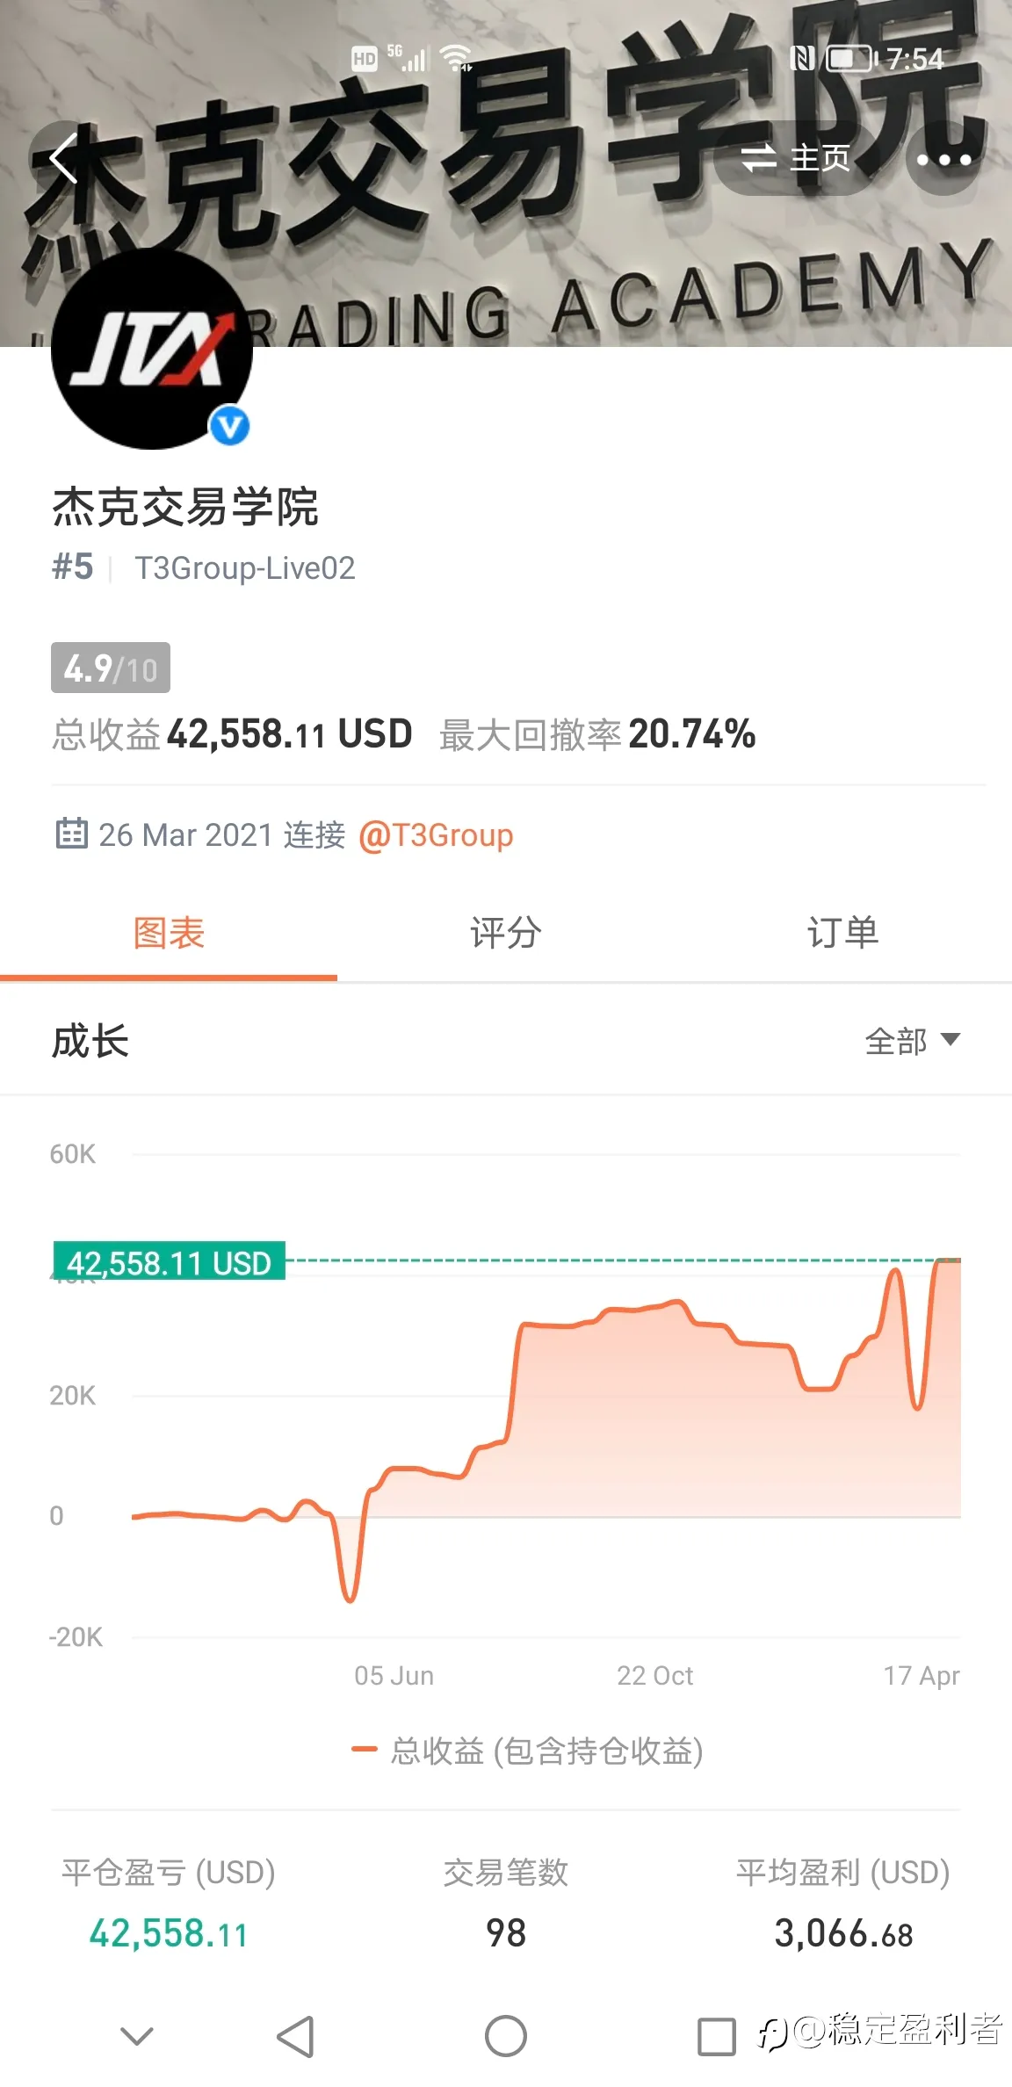Tap the T3Group-Live02 account label
The height and width of the screenshot is (2087, 1012).
click(245, 568)
